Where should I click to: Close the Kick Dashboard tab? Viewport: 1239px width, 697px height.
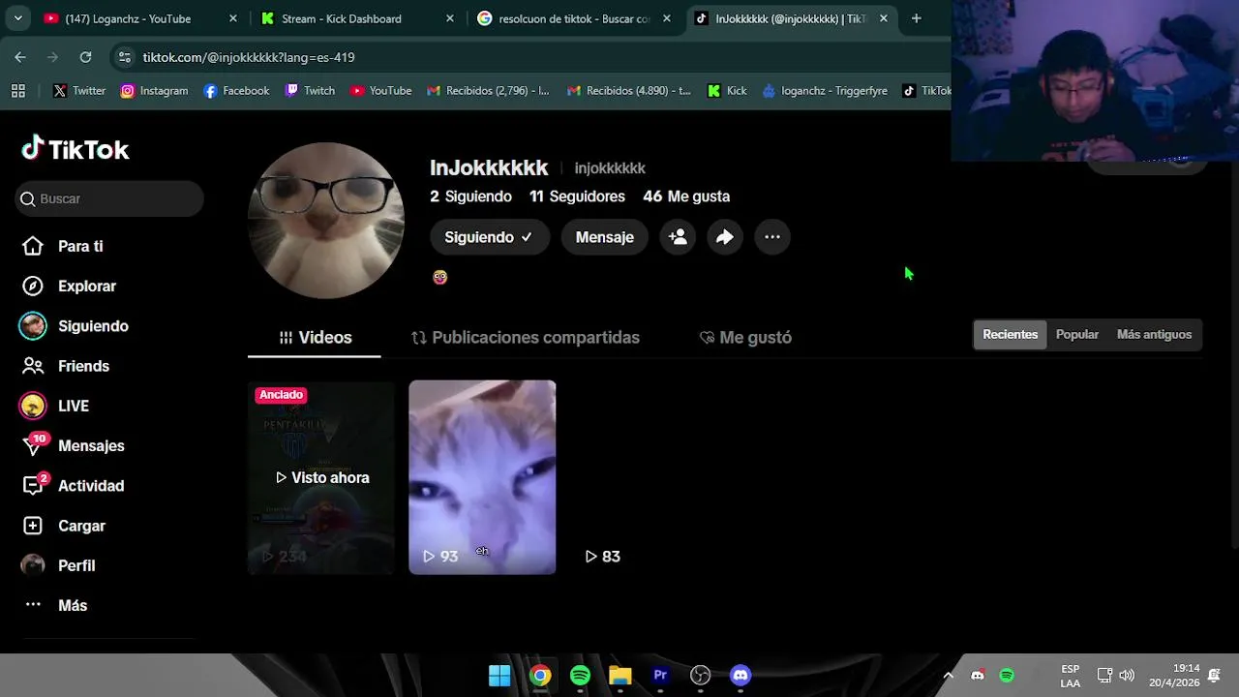pyautogui.click(x=450, y=18)
